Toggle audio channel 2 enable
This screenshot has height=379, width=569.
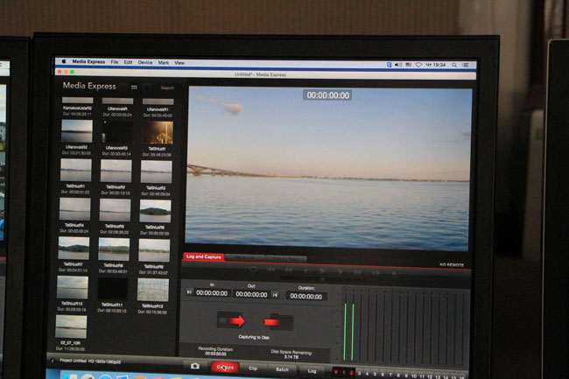(x=352, y=373)
